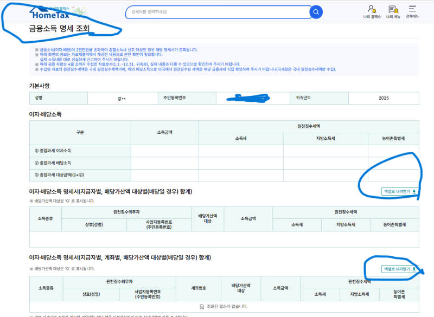Viewport: 434px width, 317px height.
Task: Open 전체메뉴 hamburger icon
Action: click(x=412, y=12)
